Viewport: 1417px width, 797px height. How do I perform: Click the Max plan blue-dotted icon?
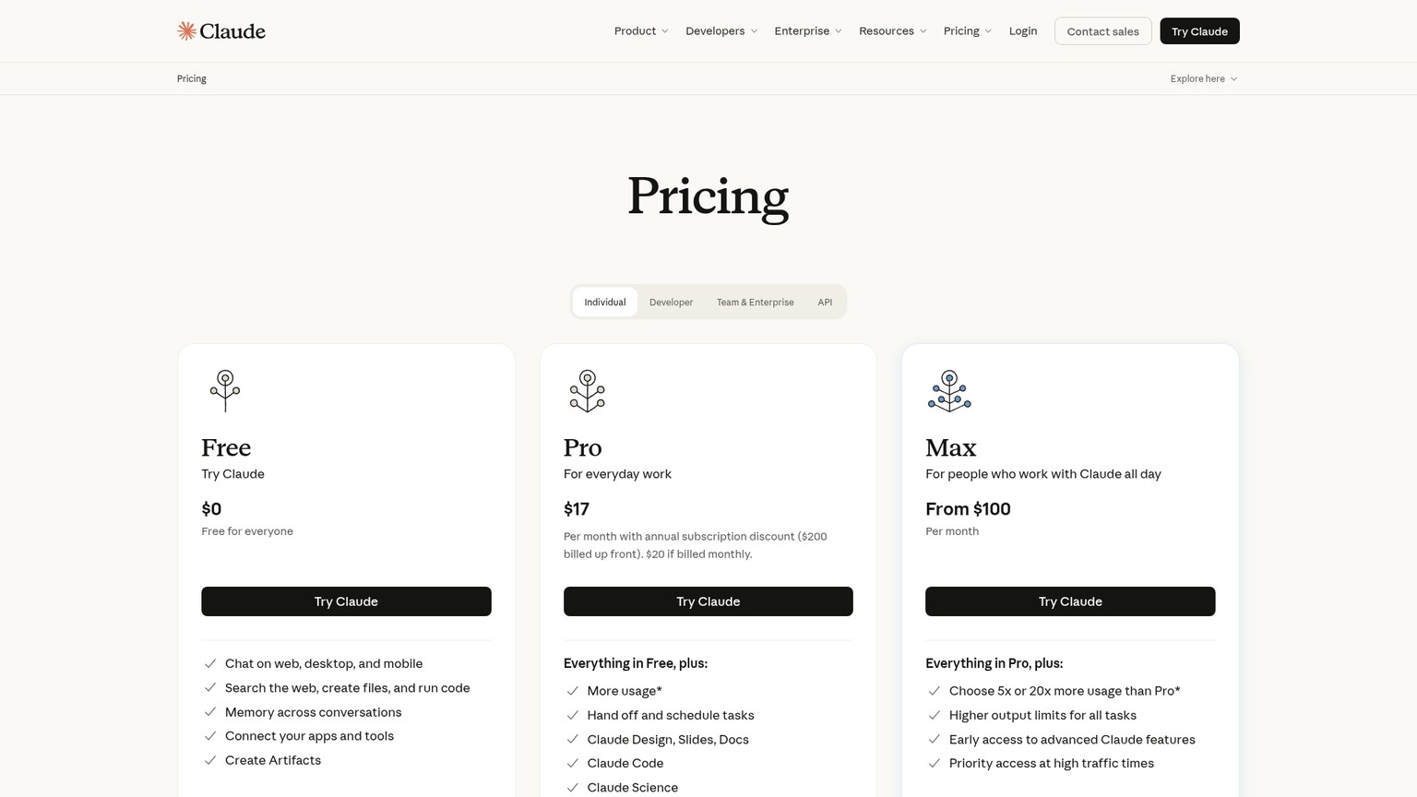[949, 391]
